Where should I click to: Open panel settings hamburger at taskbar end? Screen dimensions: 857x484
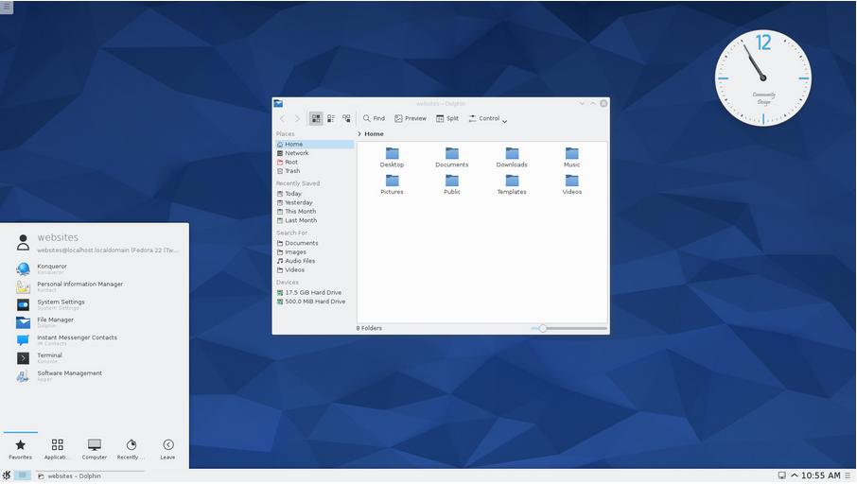pyautogui.click(x=848, y=475)
